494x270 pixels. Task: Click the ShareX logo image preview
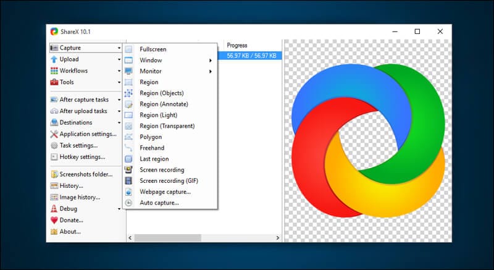(368, 140)
